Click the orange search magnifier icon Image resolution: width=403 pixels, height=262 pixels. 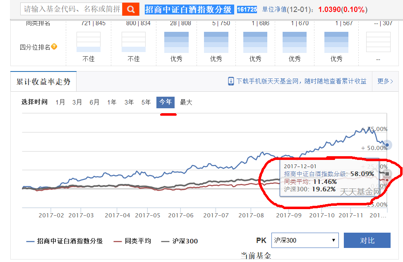point(131,9)
